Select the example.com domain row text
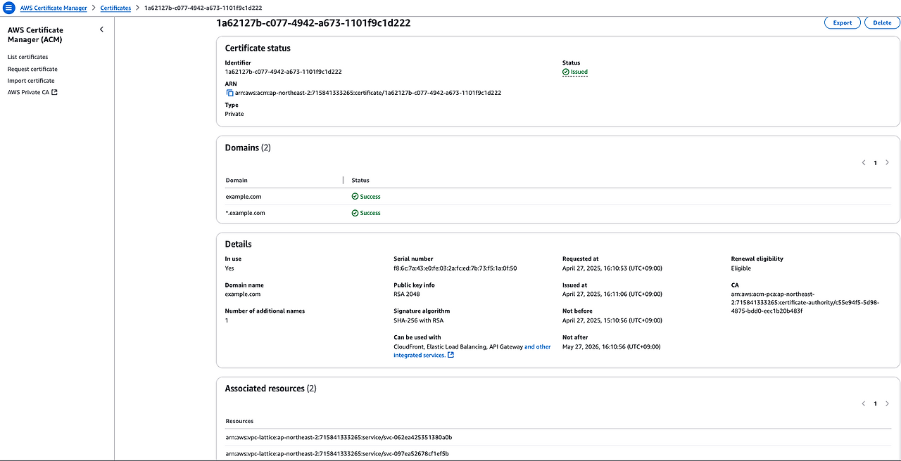The image size is (901, 461). click(x=243, y=197)
